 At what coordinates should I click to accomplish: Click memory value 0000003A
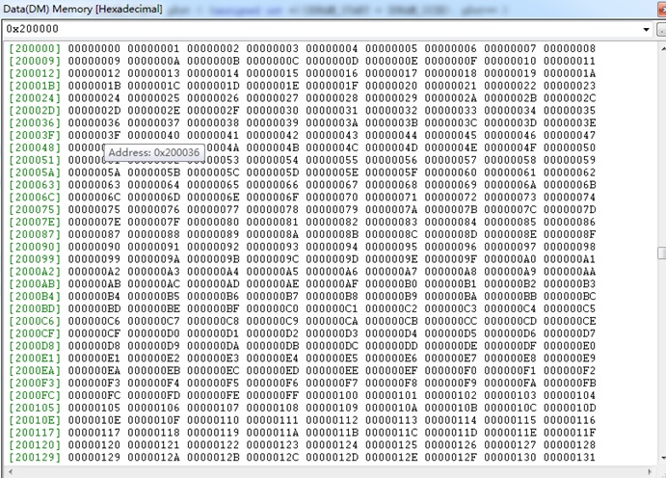(332, 122)
